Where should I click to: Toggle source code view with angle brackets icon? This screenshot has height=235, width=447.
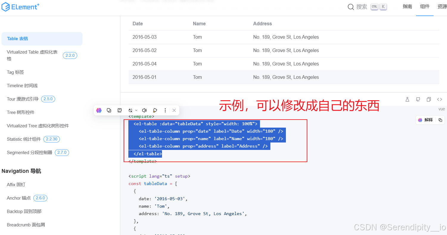[440, 99]
